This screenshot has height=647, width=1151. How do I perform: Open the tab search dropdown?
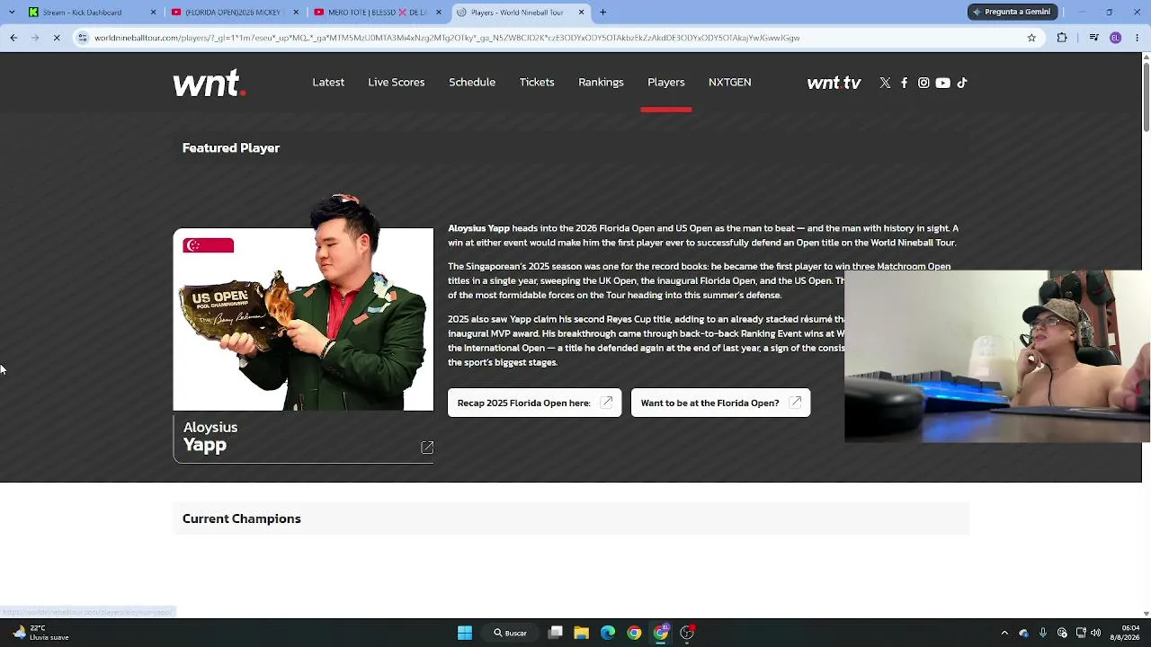point(12,12)
